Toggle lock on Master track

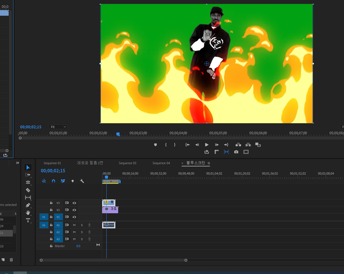point(51,246)
